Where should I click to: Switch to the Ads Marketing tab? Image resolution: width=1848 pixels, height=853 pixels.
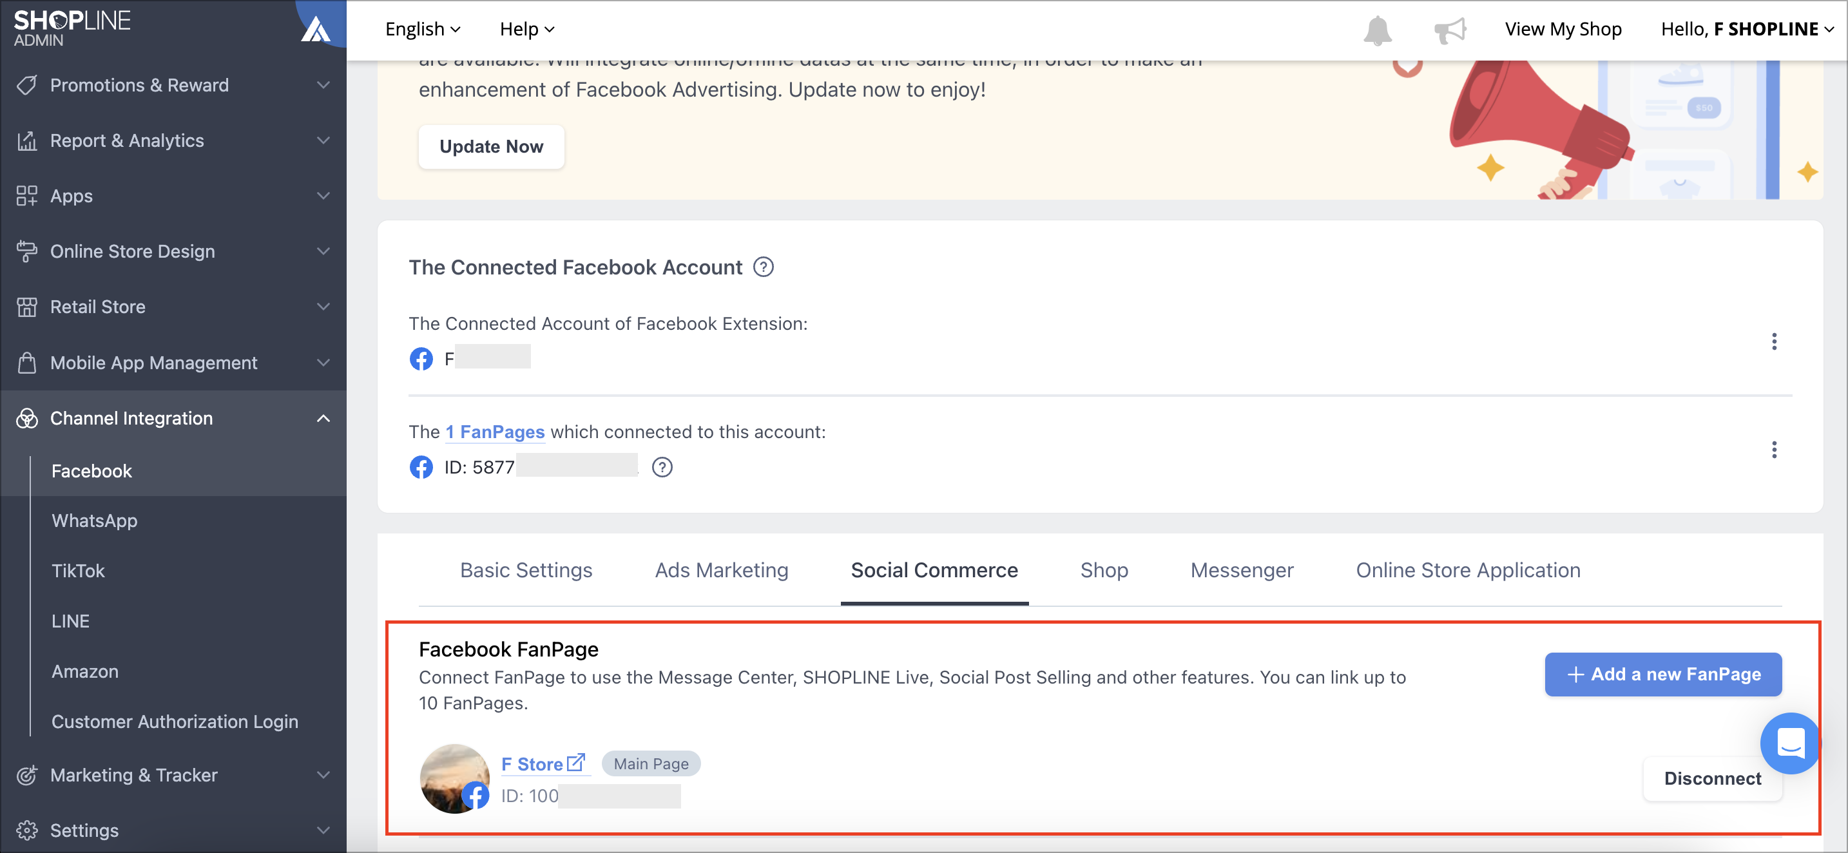pos(721,570)
